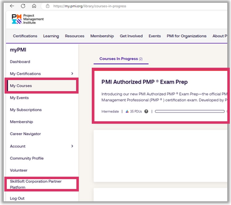Select the Courses In Progress tab
231x205 pixels.
121,59
